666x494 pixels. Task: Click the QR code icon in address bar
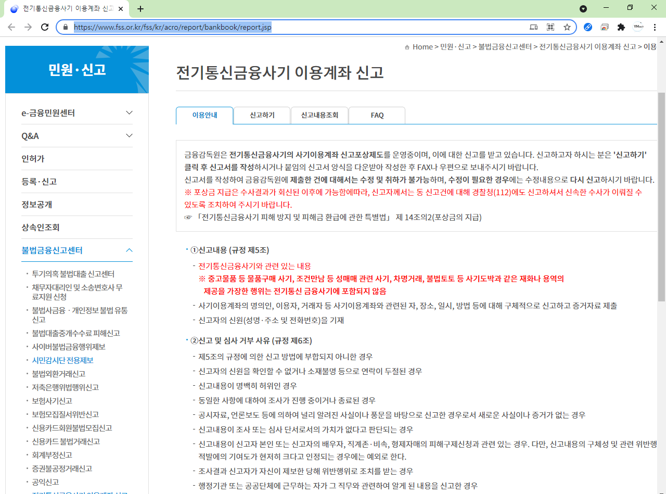(550, 27)
